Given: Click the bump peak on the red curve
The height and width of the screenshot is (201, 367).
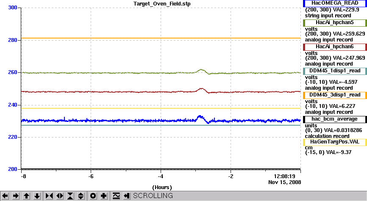Looking at the screenshot, I should (201, 88).
